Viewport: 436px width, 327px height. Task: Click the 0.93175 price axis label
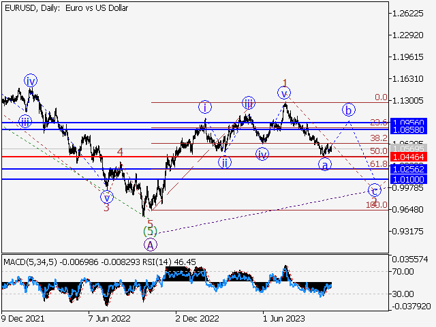[x=407, y=232]
